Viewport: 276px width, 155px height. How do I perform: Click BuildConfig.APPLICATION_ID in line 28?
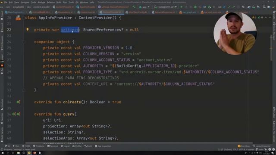146,66
